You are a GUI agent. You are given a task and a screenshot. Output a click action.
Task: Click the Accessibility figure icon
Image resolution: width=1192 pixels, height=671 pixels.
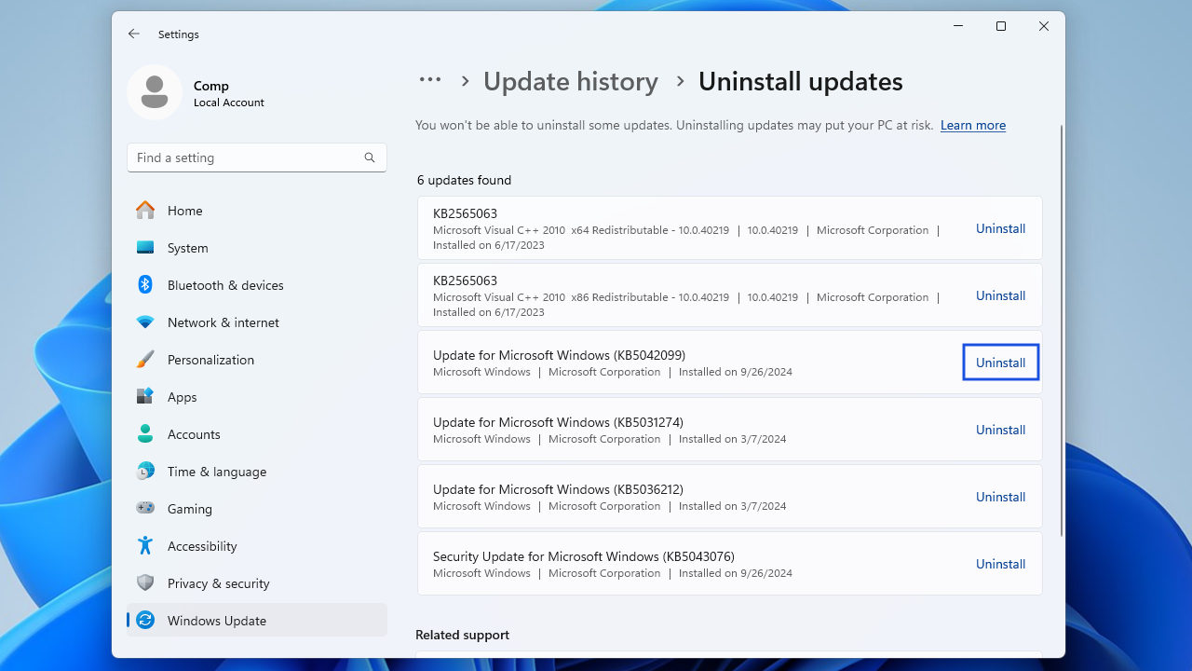pos(145,546)
